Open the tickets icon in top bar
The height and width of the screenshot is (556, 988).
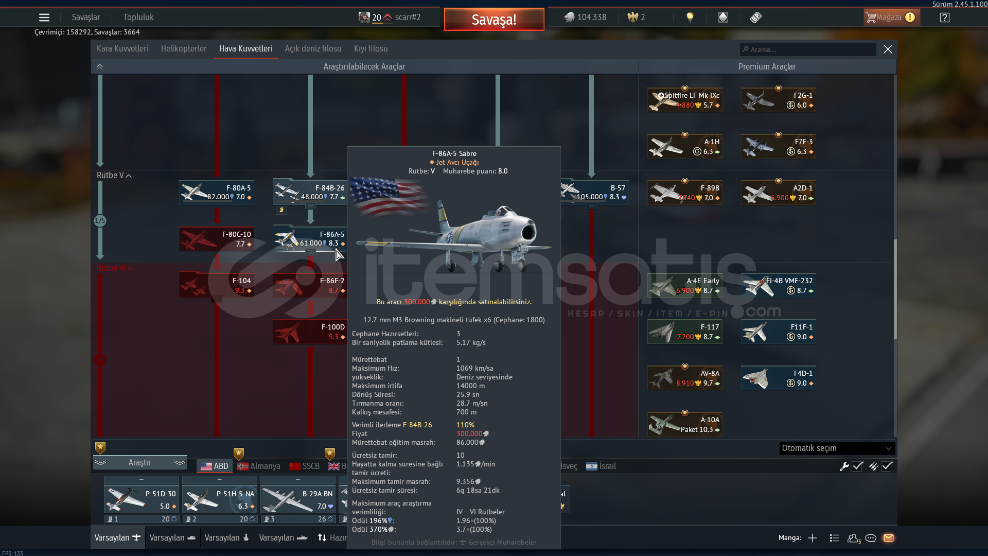pyautogui.click(x=755, y=18)
